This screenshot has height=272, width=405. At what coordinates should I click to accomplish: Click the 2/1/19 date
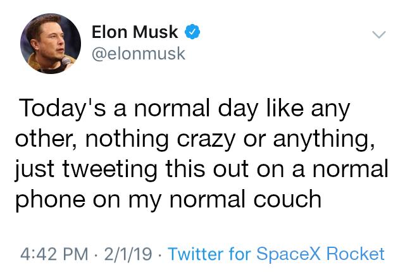[x=128, y=254]
